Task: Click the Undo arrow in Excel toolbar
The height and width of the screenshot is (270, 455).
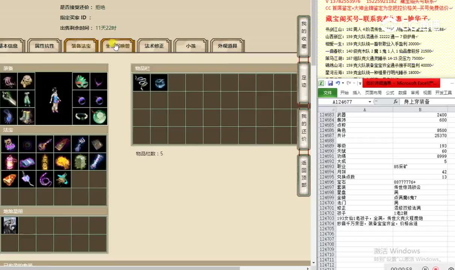Action: 338,83
